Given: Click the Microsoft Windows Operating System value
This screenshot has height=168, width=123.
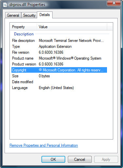Looking at the screenshot, I should [x=70, y=58].
